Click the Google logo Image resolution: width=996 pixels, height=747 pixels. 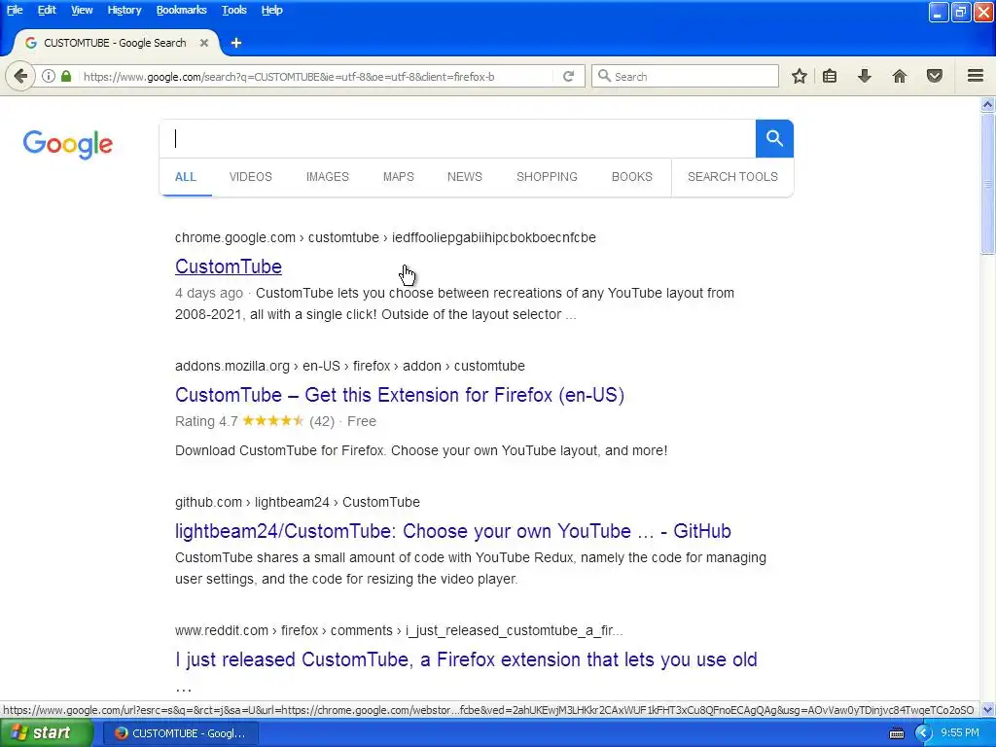coord(68,145)
